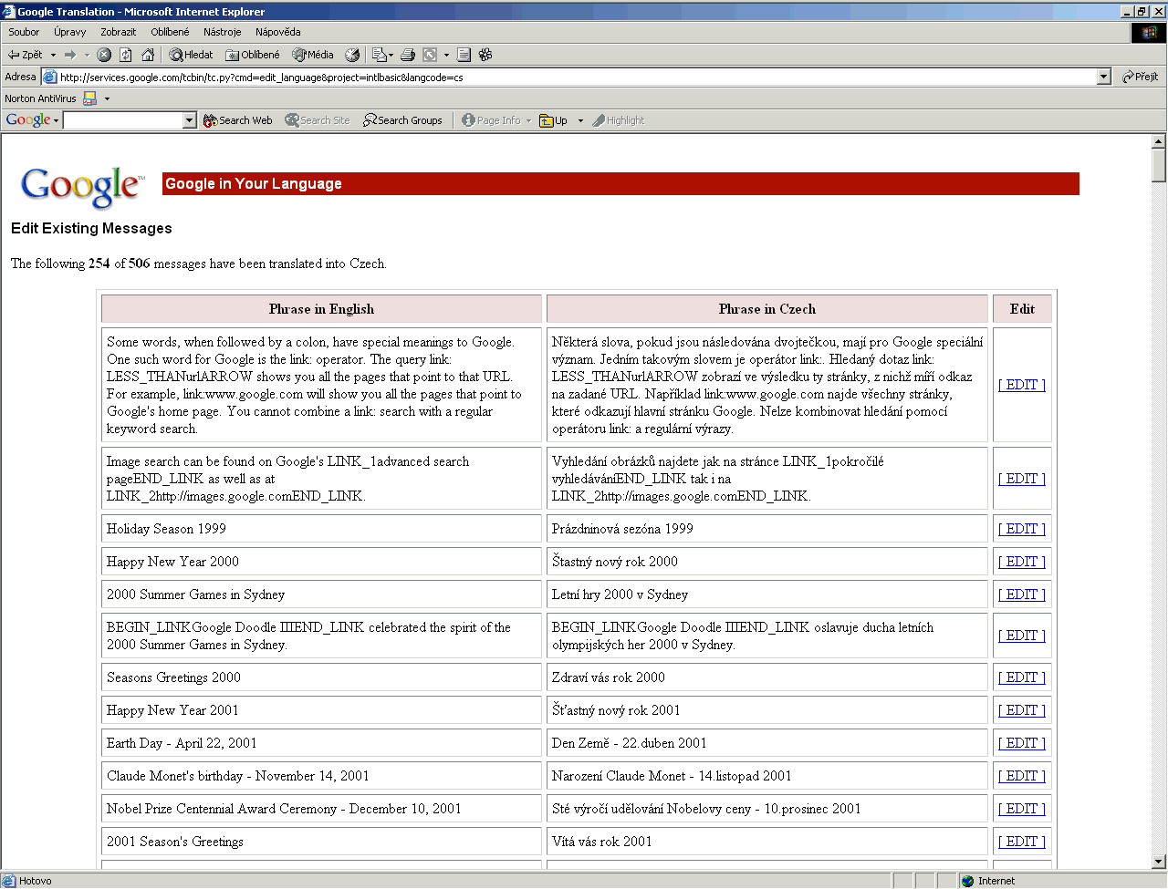The height and width of the screenshot is (889, 1168).
Task: Open the Úpravy menu
Action: coord(69,32)
